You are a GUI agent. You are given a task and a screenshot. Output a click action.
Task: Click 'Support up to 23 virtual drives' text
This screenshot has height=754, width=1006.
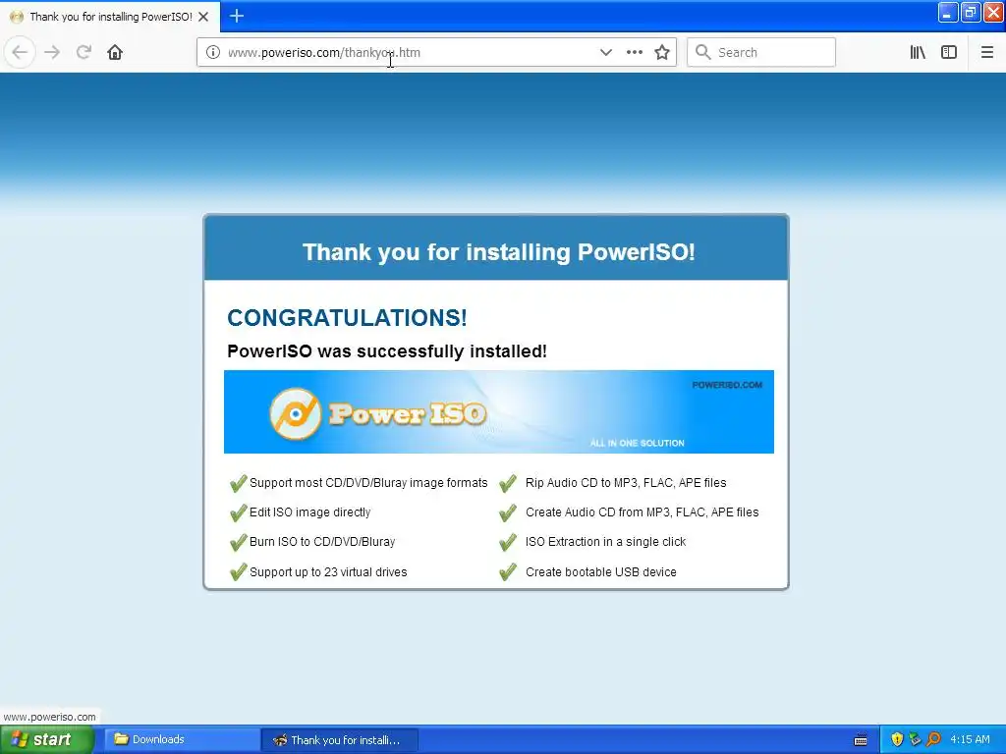click(x=328, y=572)
